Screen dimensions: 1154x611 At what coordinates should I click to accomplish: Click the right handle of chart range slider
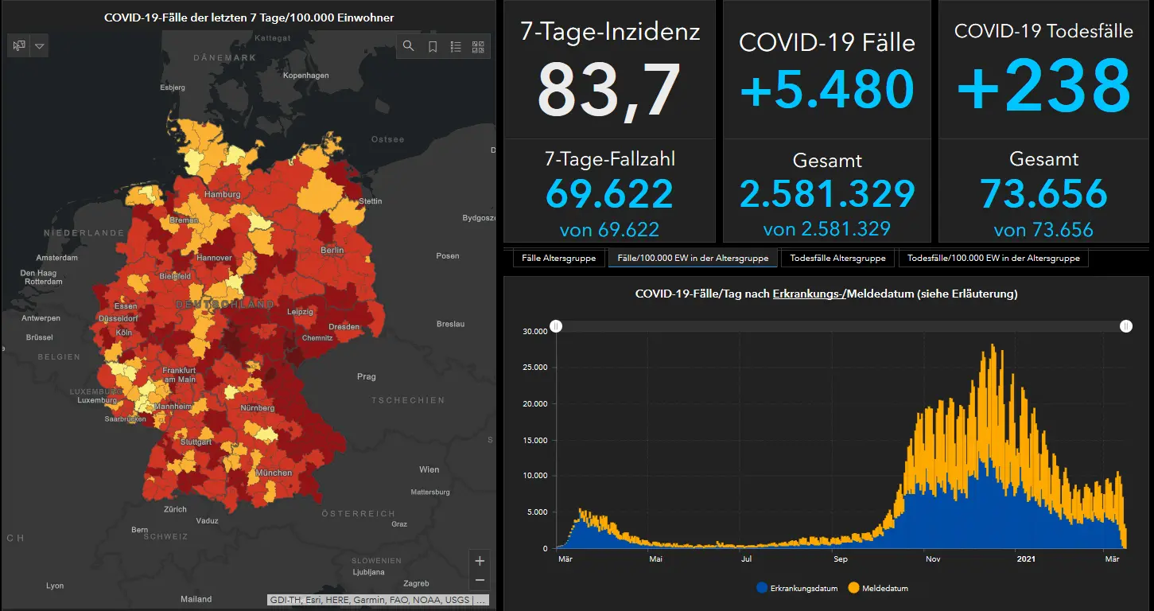(x=1126, y=326)
